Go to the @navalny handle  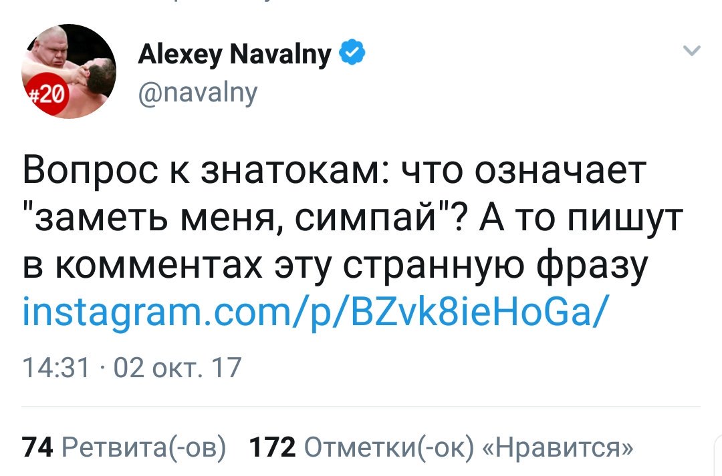pyautogui.click(x=197, y=92)
